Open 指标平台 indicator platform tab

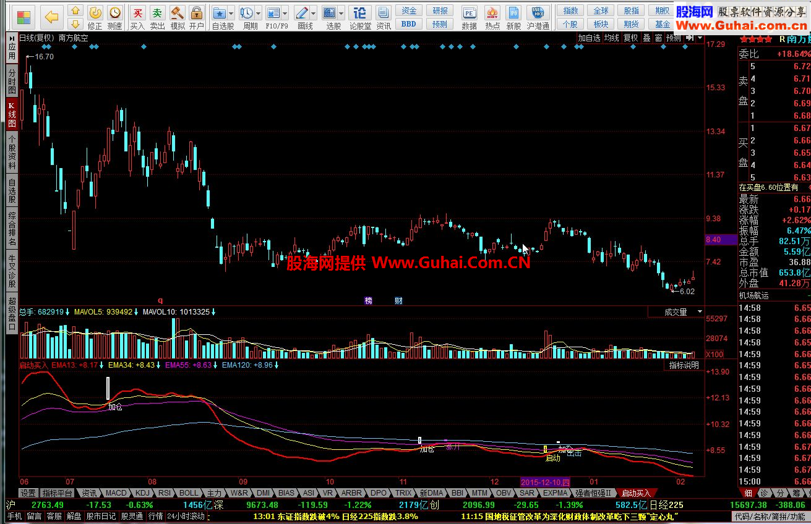57,493
